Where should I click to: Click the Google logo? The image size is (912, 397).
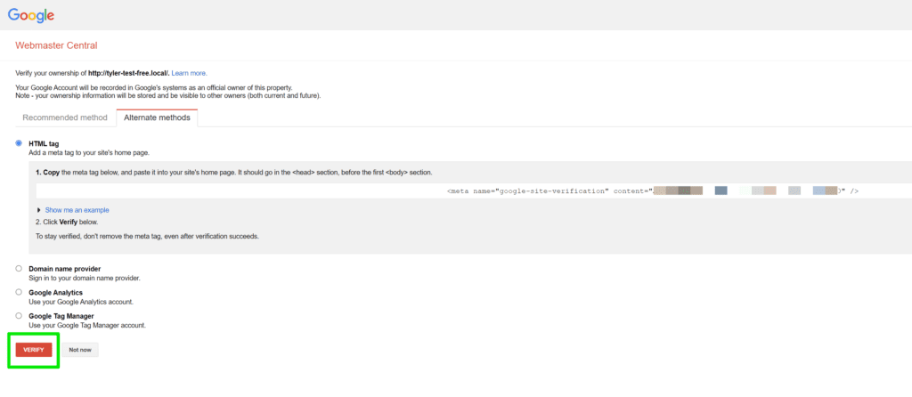point(31,15)
